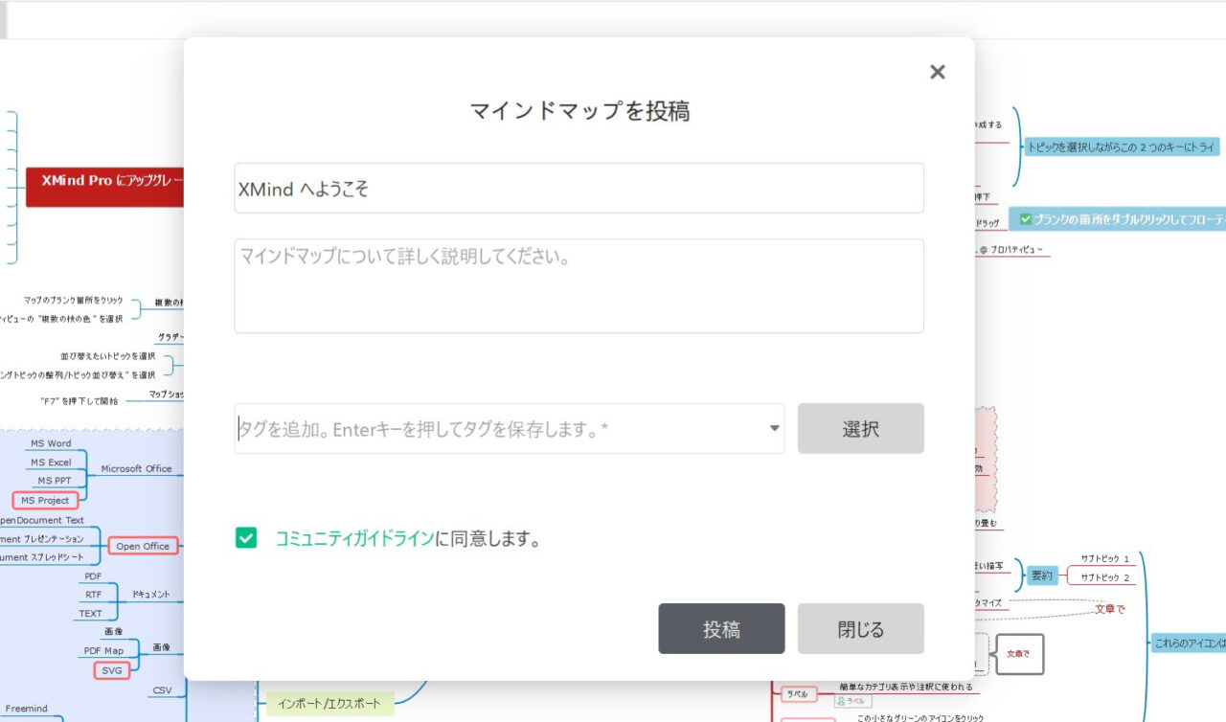Select the MS Word topic in background map
This screenshot has height=722, width=1226.
pyautogui.click(x=51, y=444)
